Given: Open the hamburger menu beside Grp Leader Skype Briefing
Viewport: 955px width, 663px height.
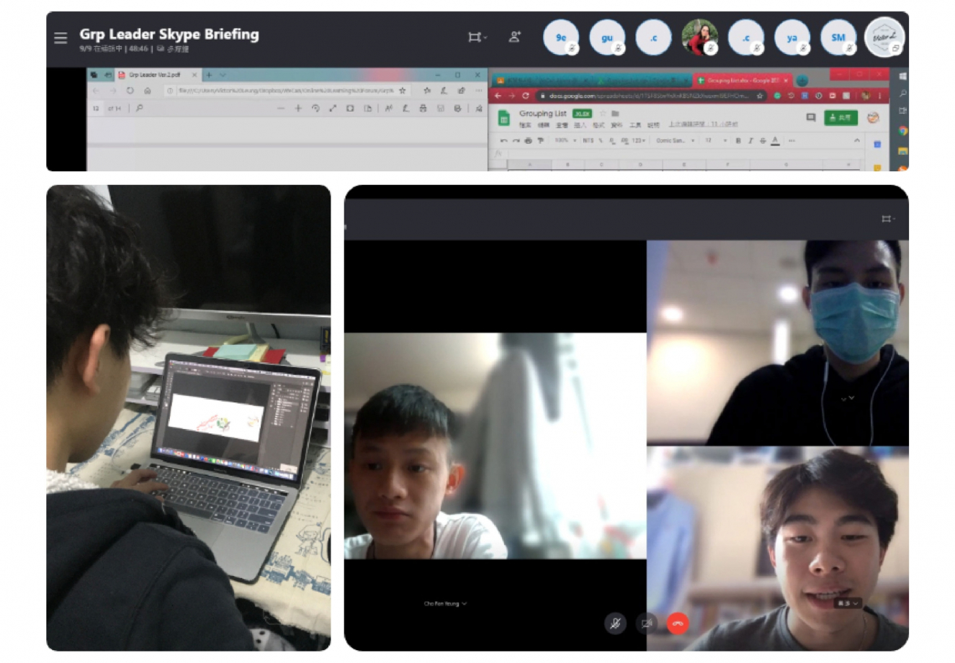Looking at the screenshot, I should click(60, 37).
